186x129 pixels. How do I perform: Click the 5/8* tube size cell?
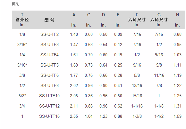pos(22,96)
